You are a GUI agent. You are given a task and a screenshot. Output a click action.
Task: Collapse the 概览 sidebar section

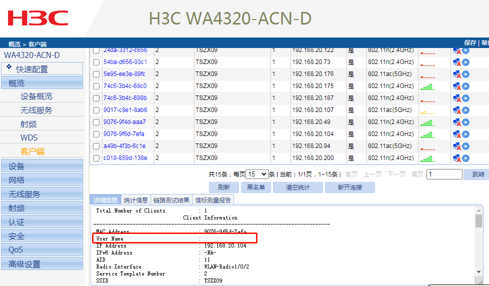[x=42, y=83]
